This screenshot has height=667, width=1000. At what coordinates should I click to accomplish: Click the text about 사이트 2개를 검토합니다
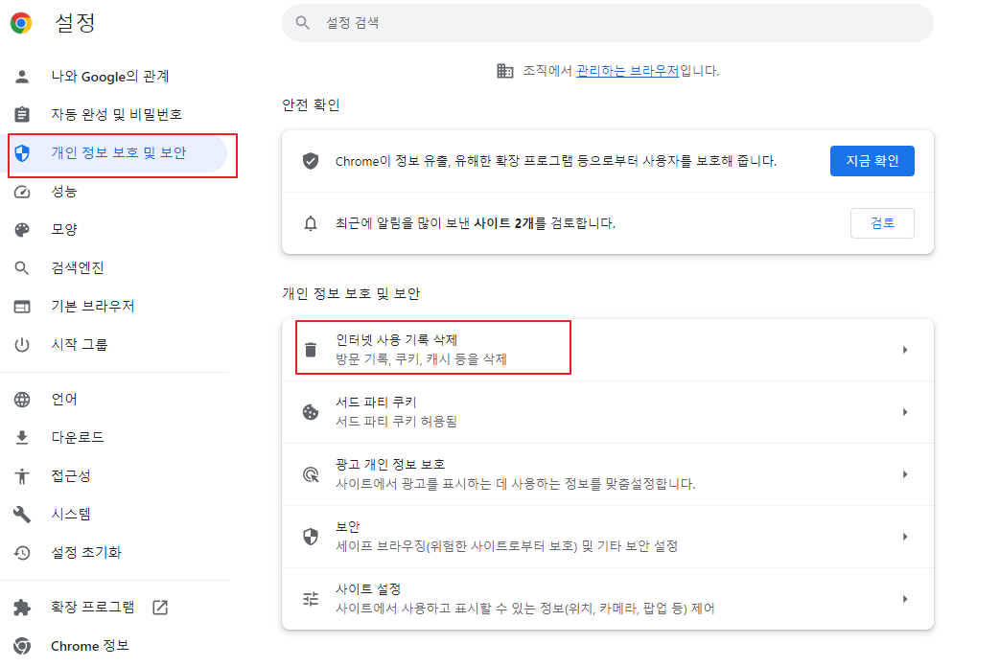[x=476, y=223]
